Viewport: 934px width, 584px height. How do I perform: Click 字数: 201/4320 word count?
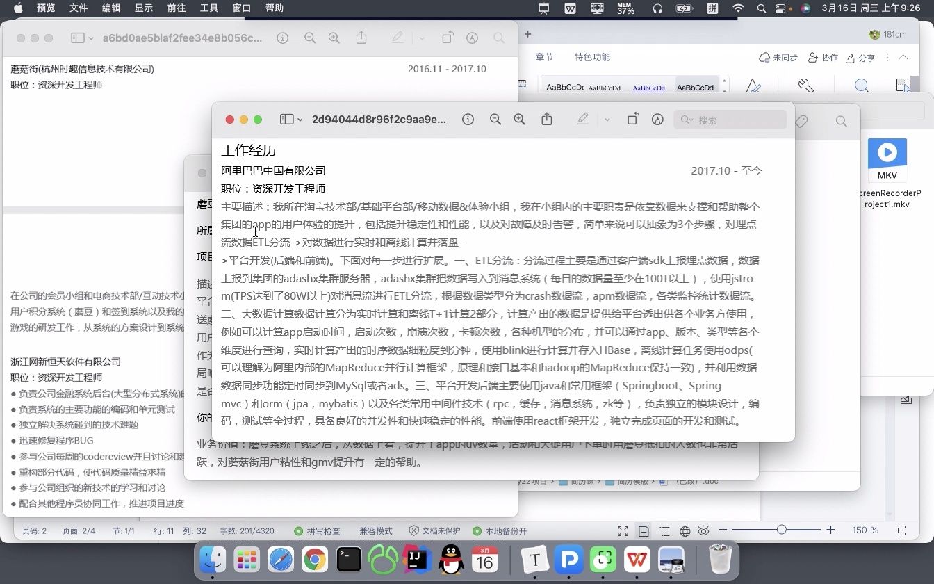[247, 531]
